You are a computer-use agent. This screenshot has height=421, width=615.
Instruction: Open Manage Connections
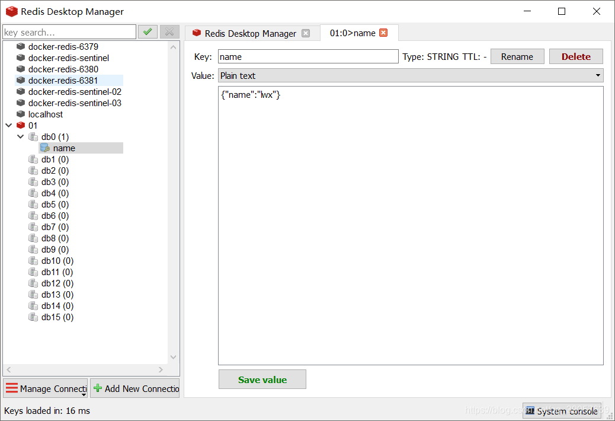point(45,388)
